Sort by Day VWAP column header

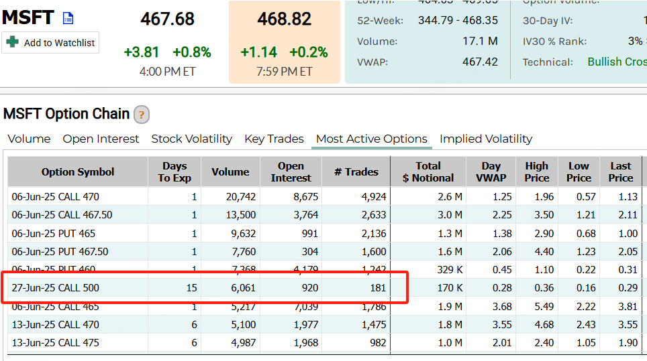tap(491, 171)
